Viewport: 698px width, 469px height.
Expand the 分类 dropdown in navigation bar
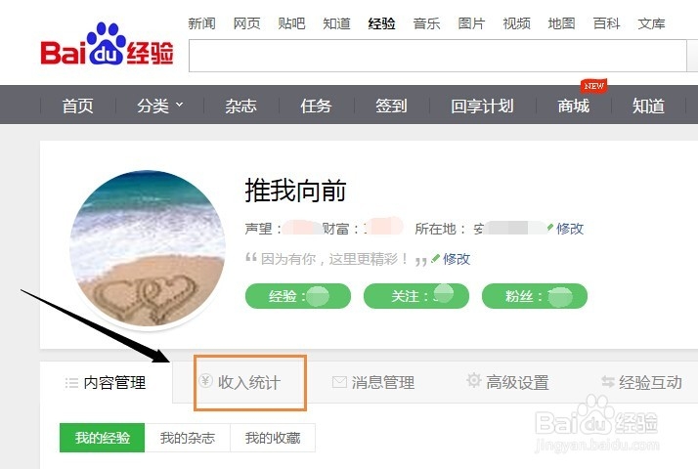click(x=159, y=106)
